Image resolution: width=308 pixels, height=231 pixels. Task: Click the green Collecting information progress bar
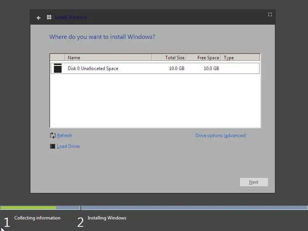pos(28,208)
